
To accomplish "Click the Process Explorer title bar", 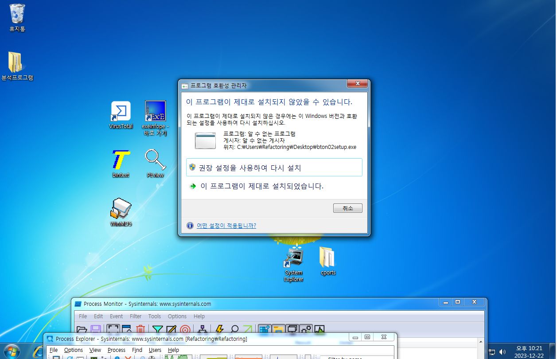I will click(197, 339).
